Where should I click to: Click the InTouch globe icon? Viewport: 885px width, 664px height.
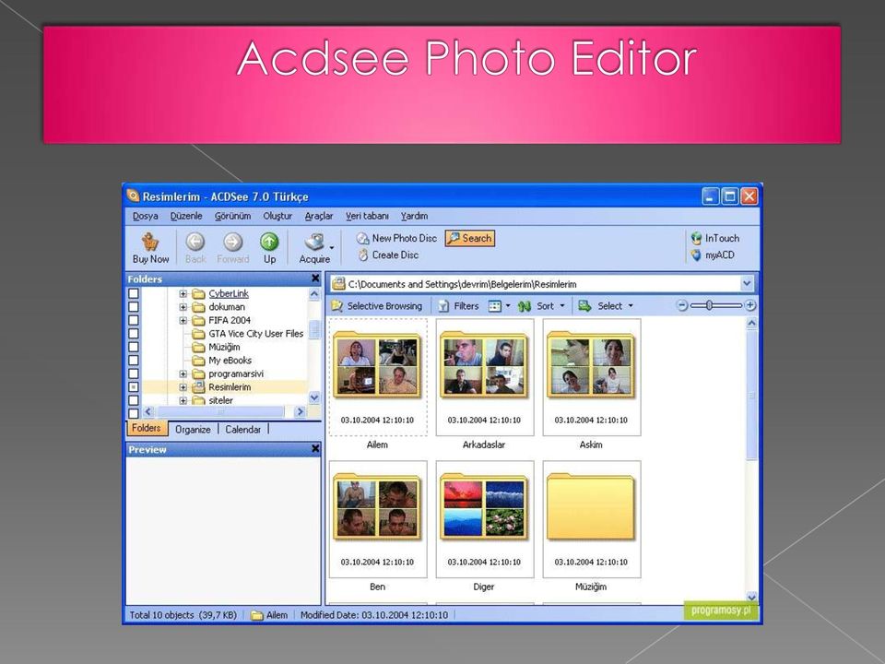(697, 238)
